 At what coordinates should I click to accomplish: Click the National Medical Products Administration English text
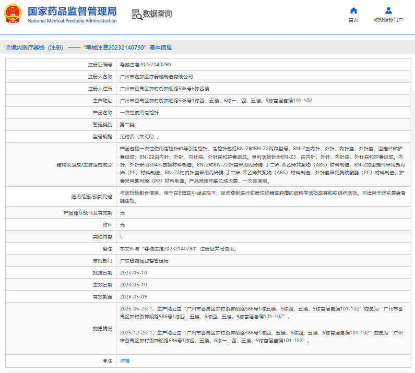point(72,20)
